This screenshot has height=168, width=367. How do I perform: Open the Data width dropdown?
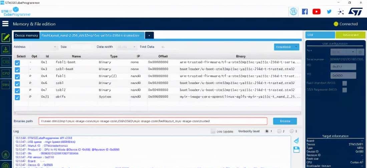[x=127, y=47]
